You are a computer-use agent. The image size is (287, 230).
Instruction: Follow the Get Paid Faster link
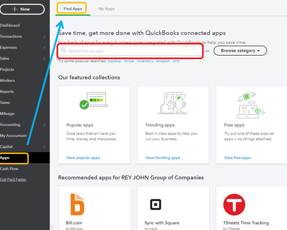[x=13, y=179]
